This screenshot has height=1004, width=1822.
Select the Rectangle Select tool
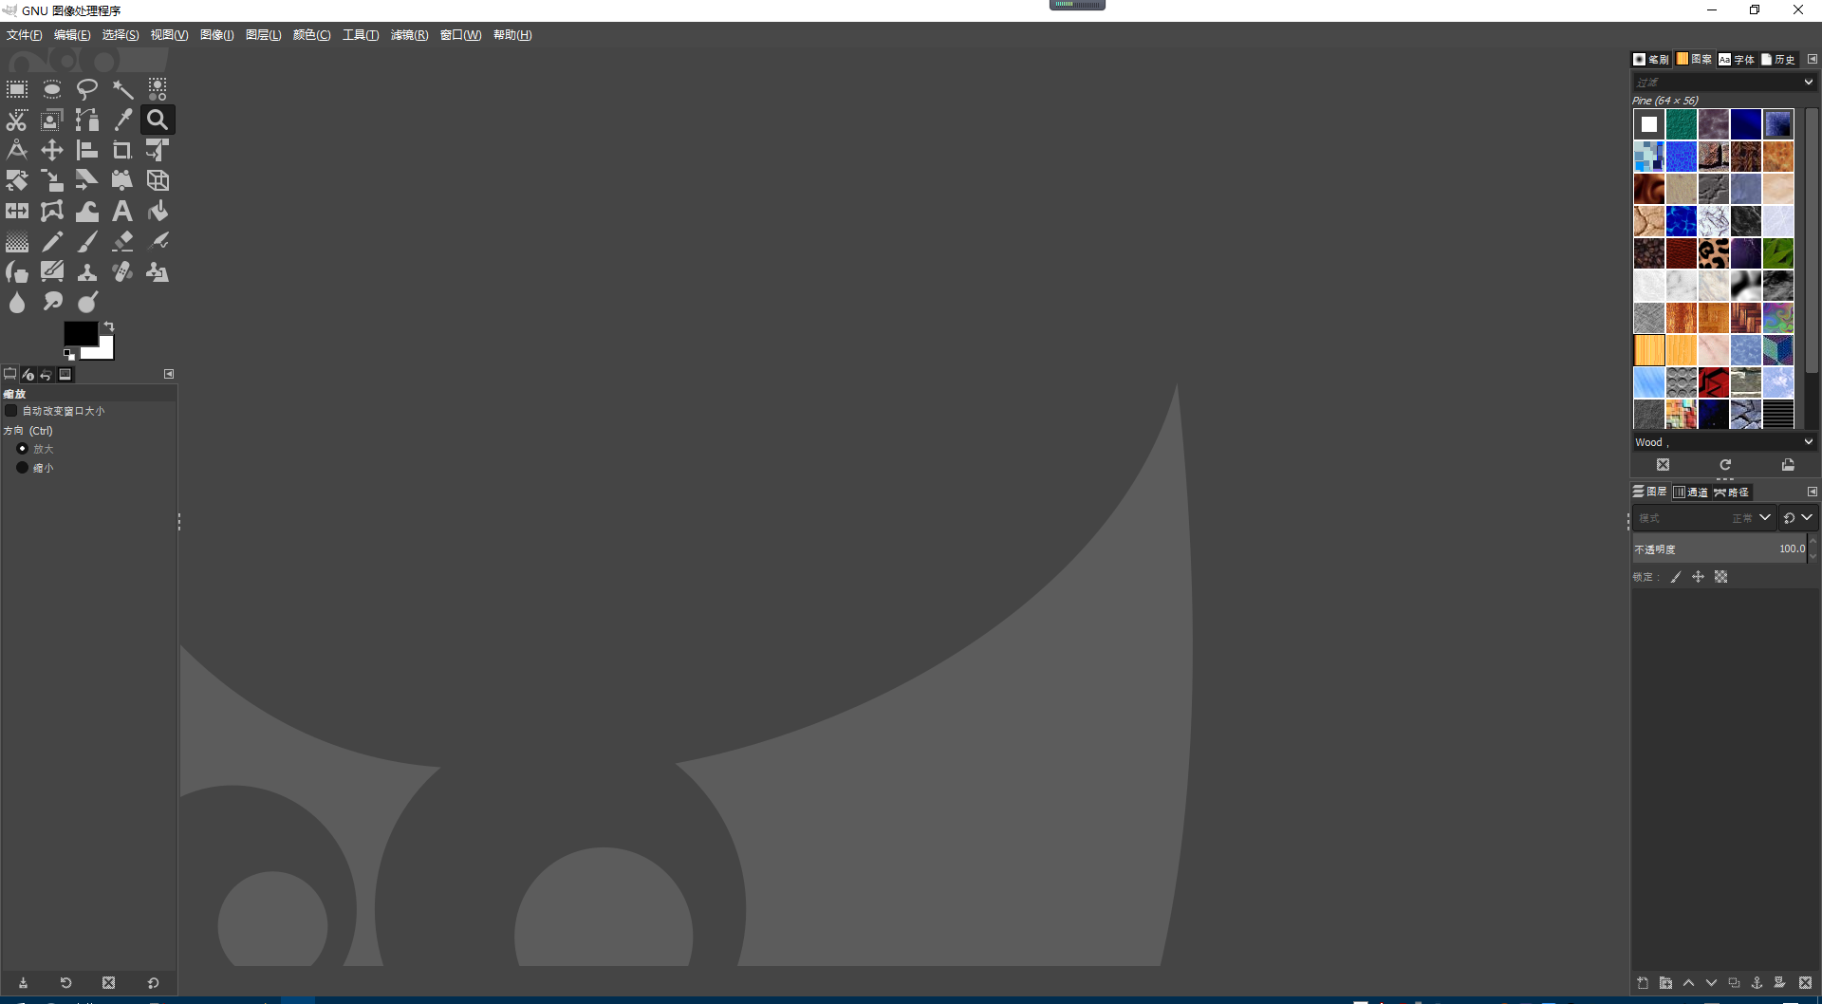pos(17,89)
